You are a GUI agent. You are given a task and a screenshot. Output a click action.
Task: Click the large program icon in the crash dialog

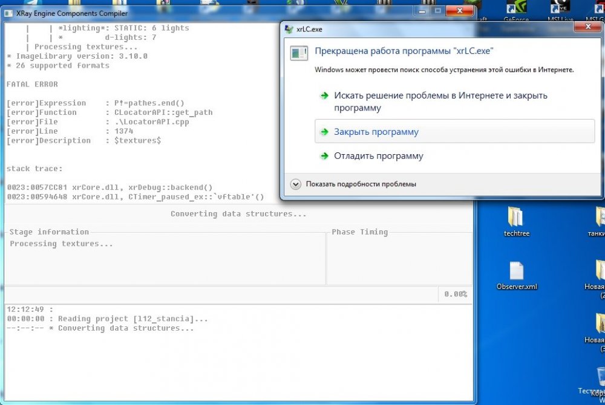click(299, 53)
